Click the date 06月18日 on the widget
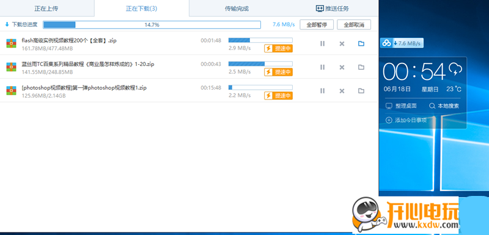 [397, 89]
